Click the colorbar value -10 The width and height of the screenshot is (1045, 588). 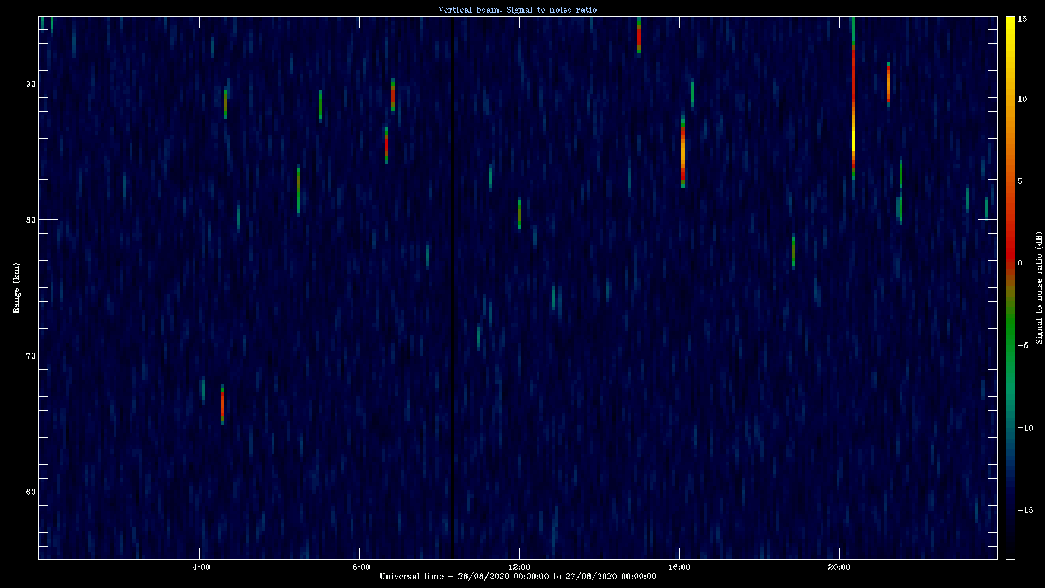[x=1025, y=428]
